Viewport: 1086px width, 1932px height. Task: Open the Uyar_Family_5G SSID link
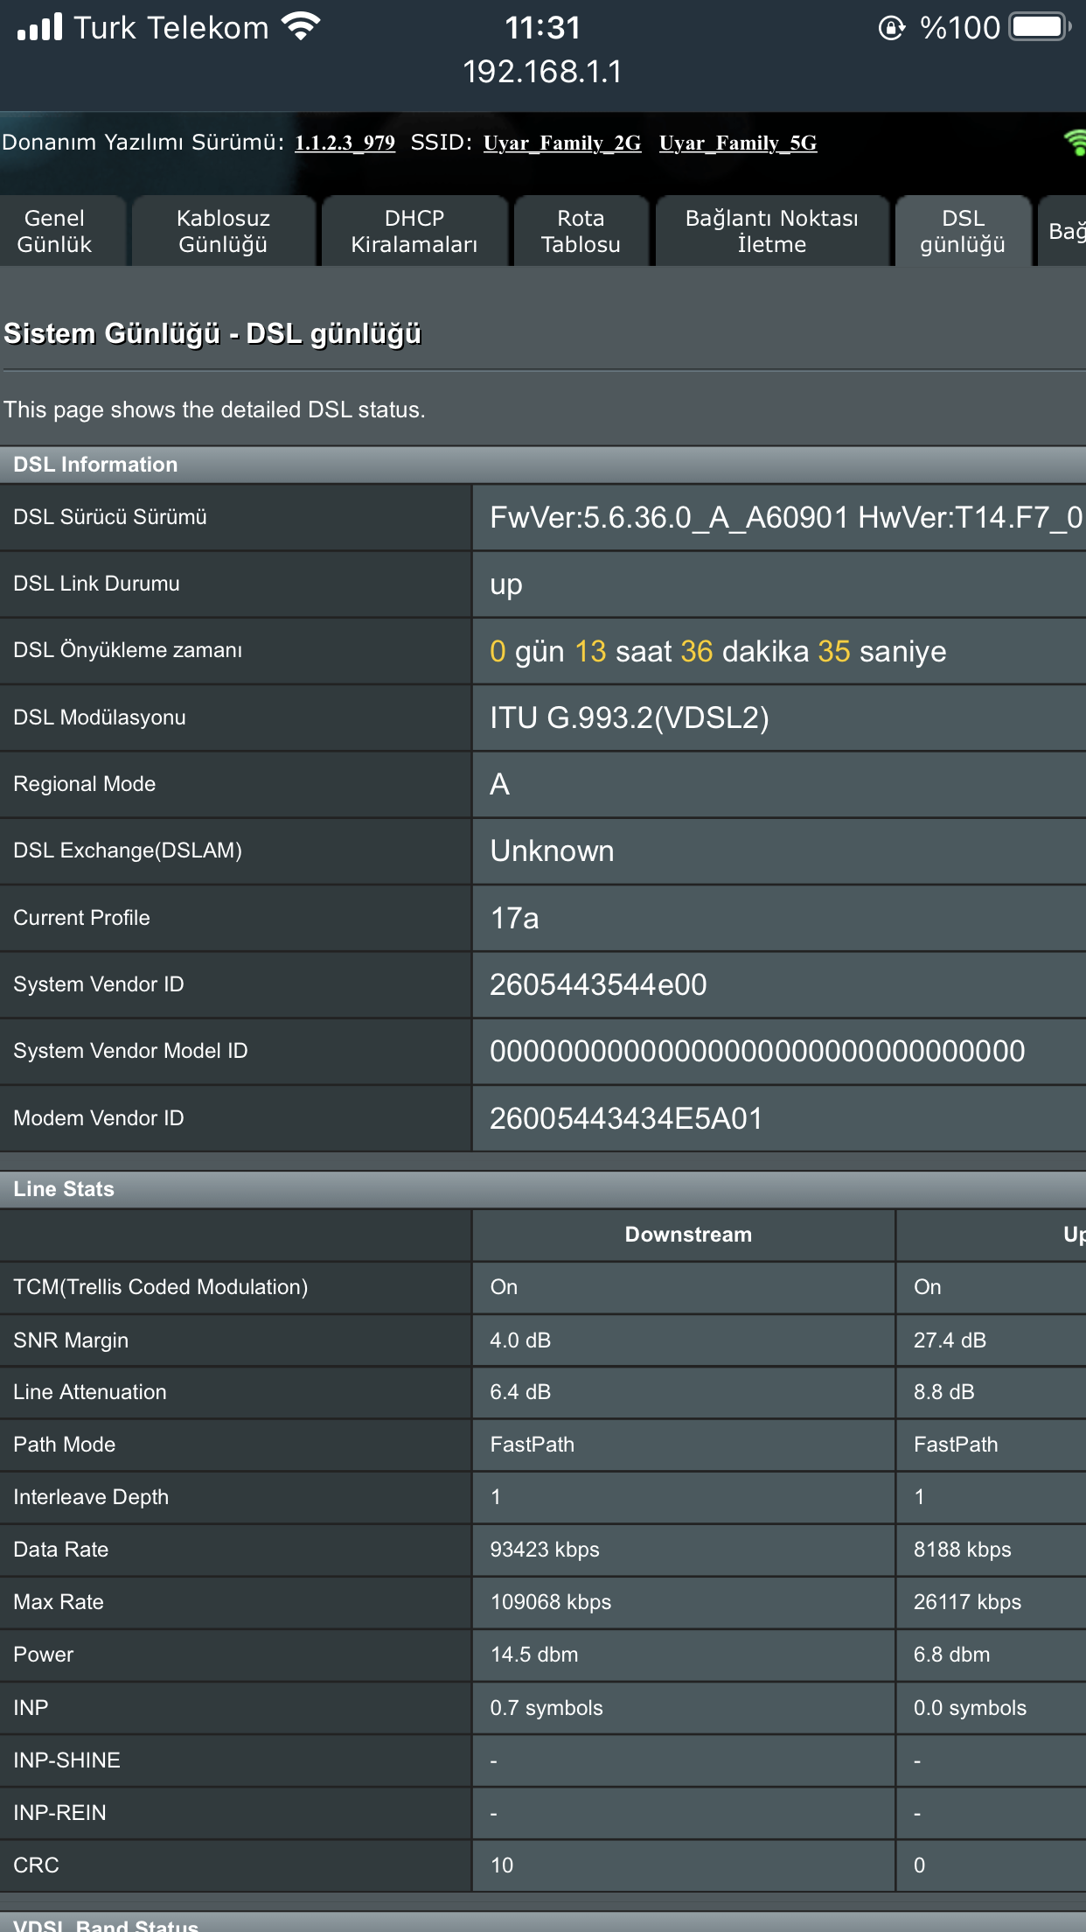tap(737, 143)
